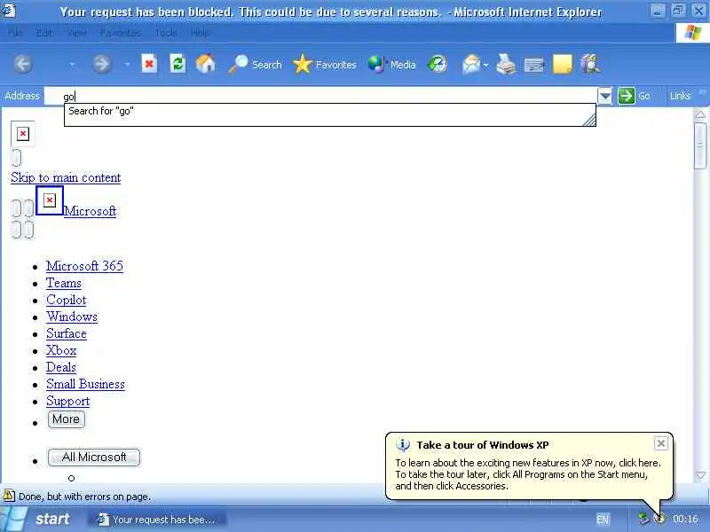Open the Search pane from the toolbar

click(x=255, y=65)
